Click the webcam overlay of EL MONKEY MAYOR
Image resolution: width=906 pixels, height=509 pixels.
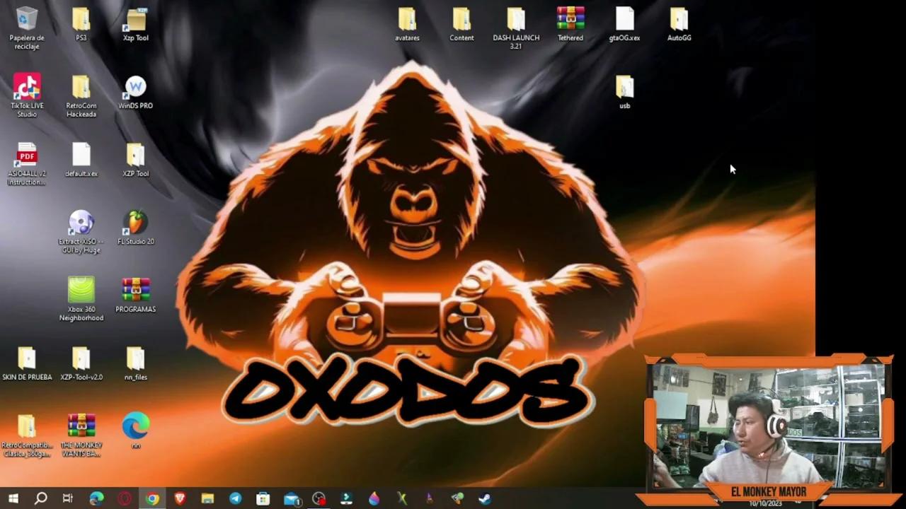click(768, 424)
